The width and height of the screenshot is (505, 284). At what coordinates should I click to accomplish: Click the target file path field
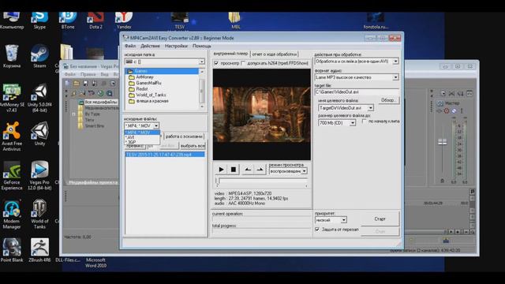(357, 92)
